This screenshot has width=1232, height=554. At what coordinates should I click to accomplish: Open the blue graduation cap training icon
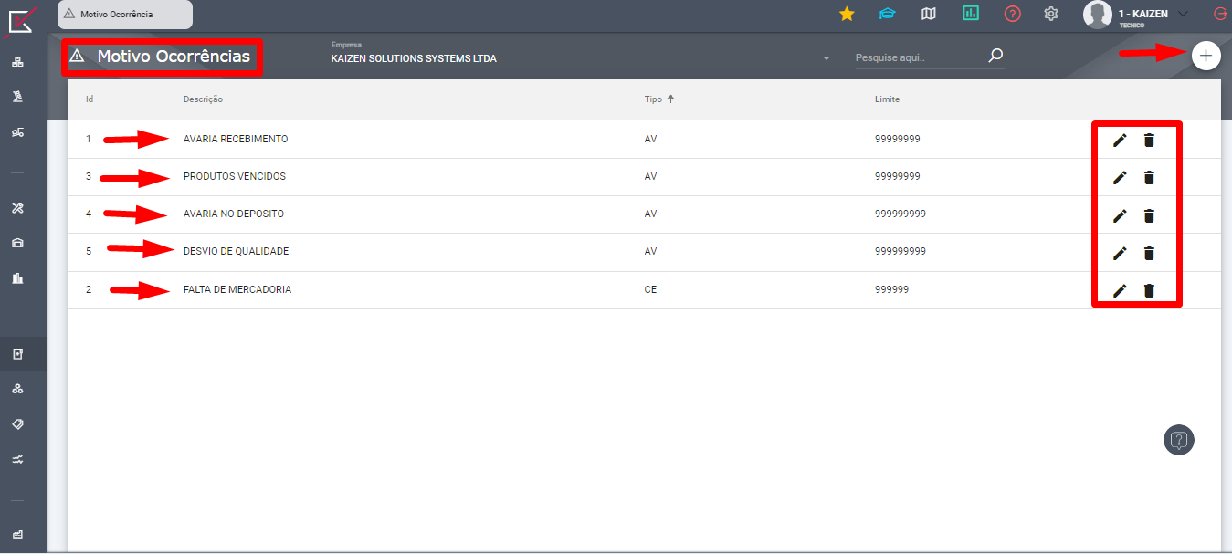click(887, 14)
